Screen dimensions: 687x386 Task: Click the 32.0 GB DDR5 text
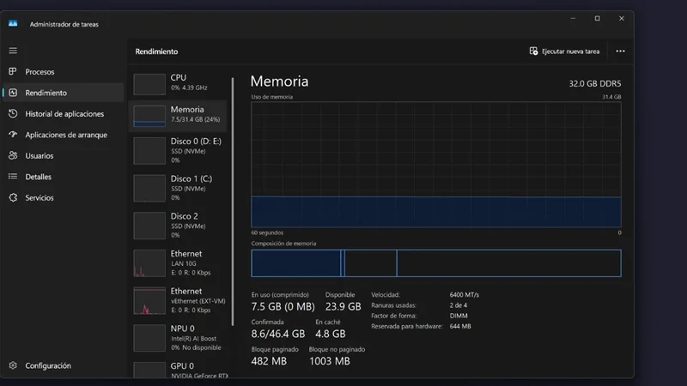[x=595, y=83]
